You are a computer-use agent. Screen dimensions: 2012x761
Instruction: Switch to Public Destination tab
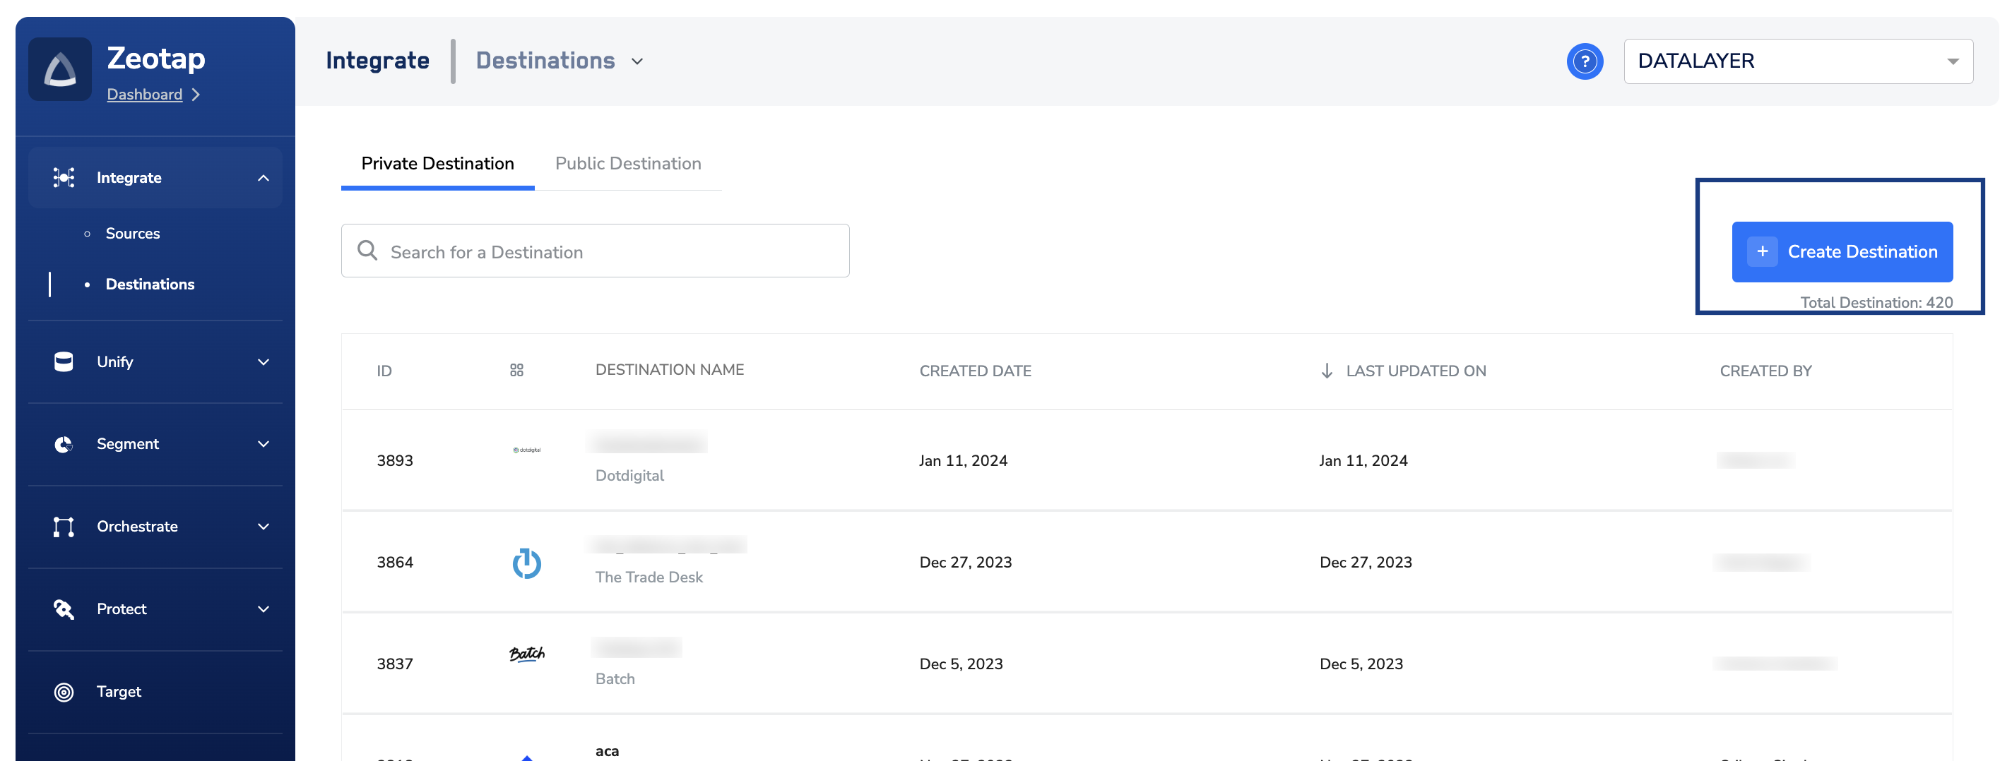(628, 163)
